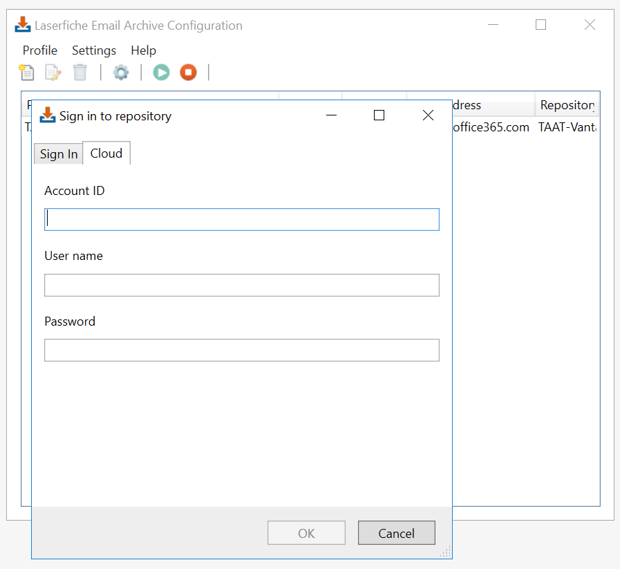
Task: Stop the service with red stop icon
Action: tap(188, 73)
